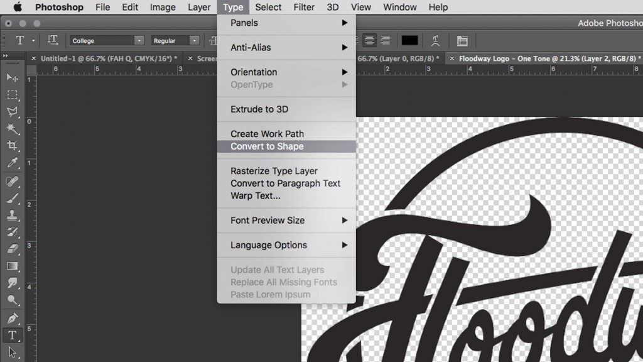Set center text alignment
Screen dimensions: 643x362
(369, 40)
